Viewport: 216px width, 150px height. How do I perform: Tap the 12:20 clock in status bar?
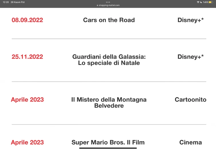coord(6,2)
